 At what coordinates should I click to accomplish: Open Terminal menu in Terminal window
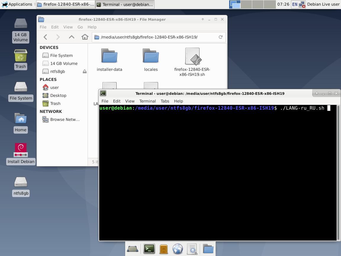147,101
